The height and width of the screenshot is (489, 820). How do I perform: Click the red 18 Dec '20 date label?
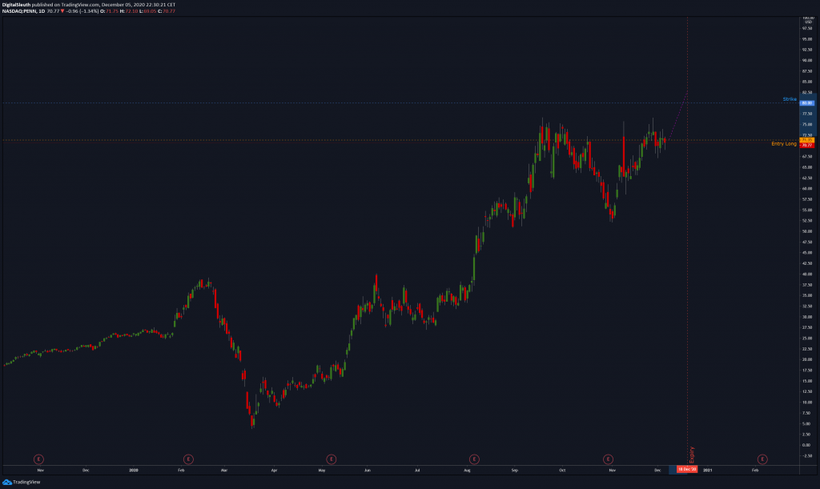[687, 471]
